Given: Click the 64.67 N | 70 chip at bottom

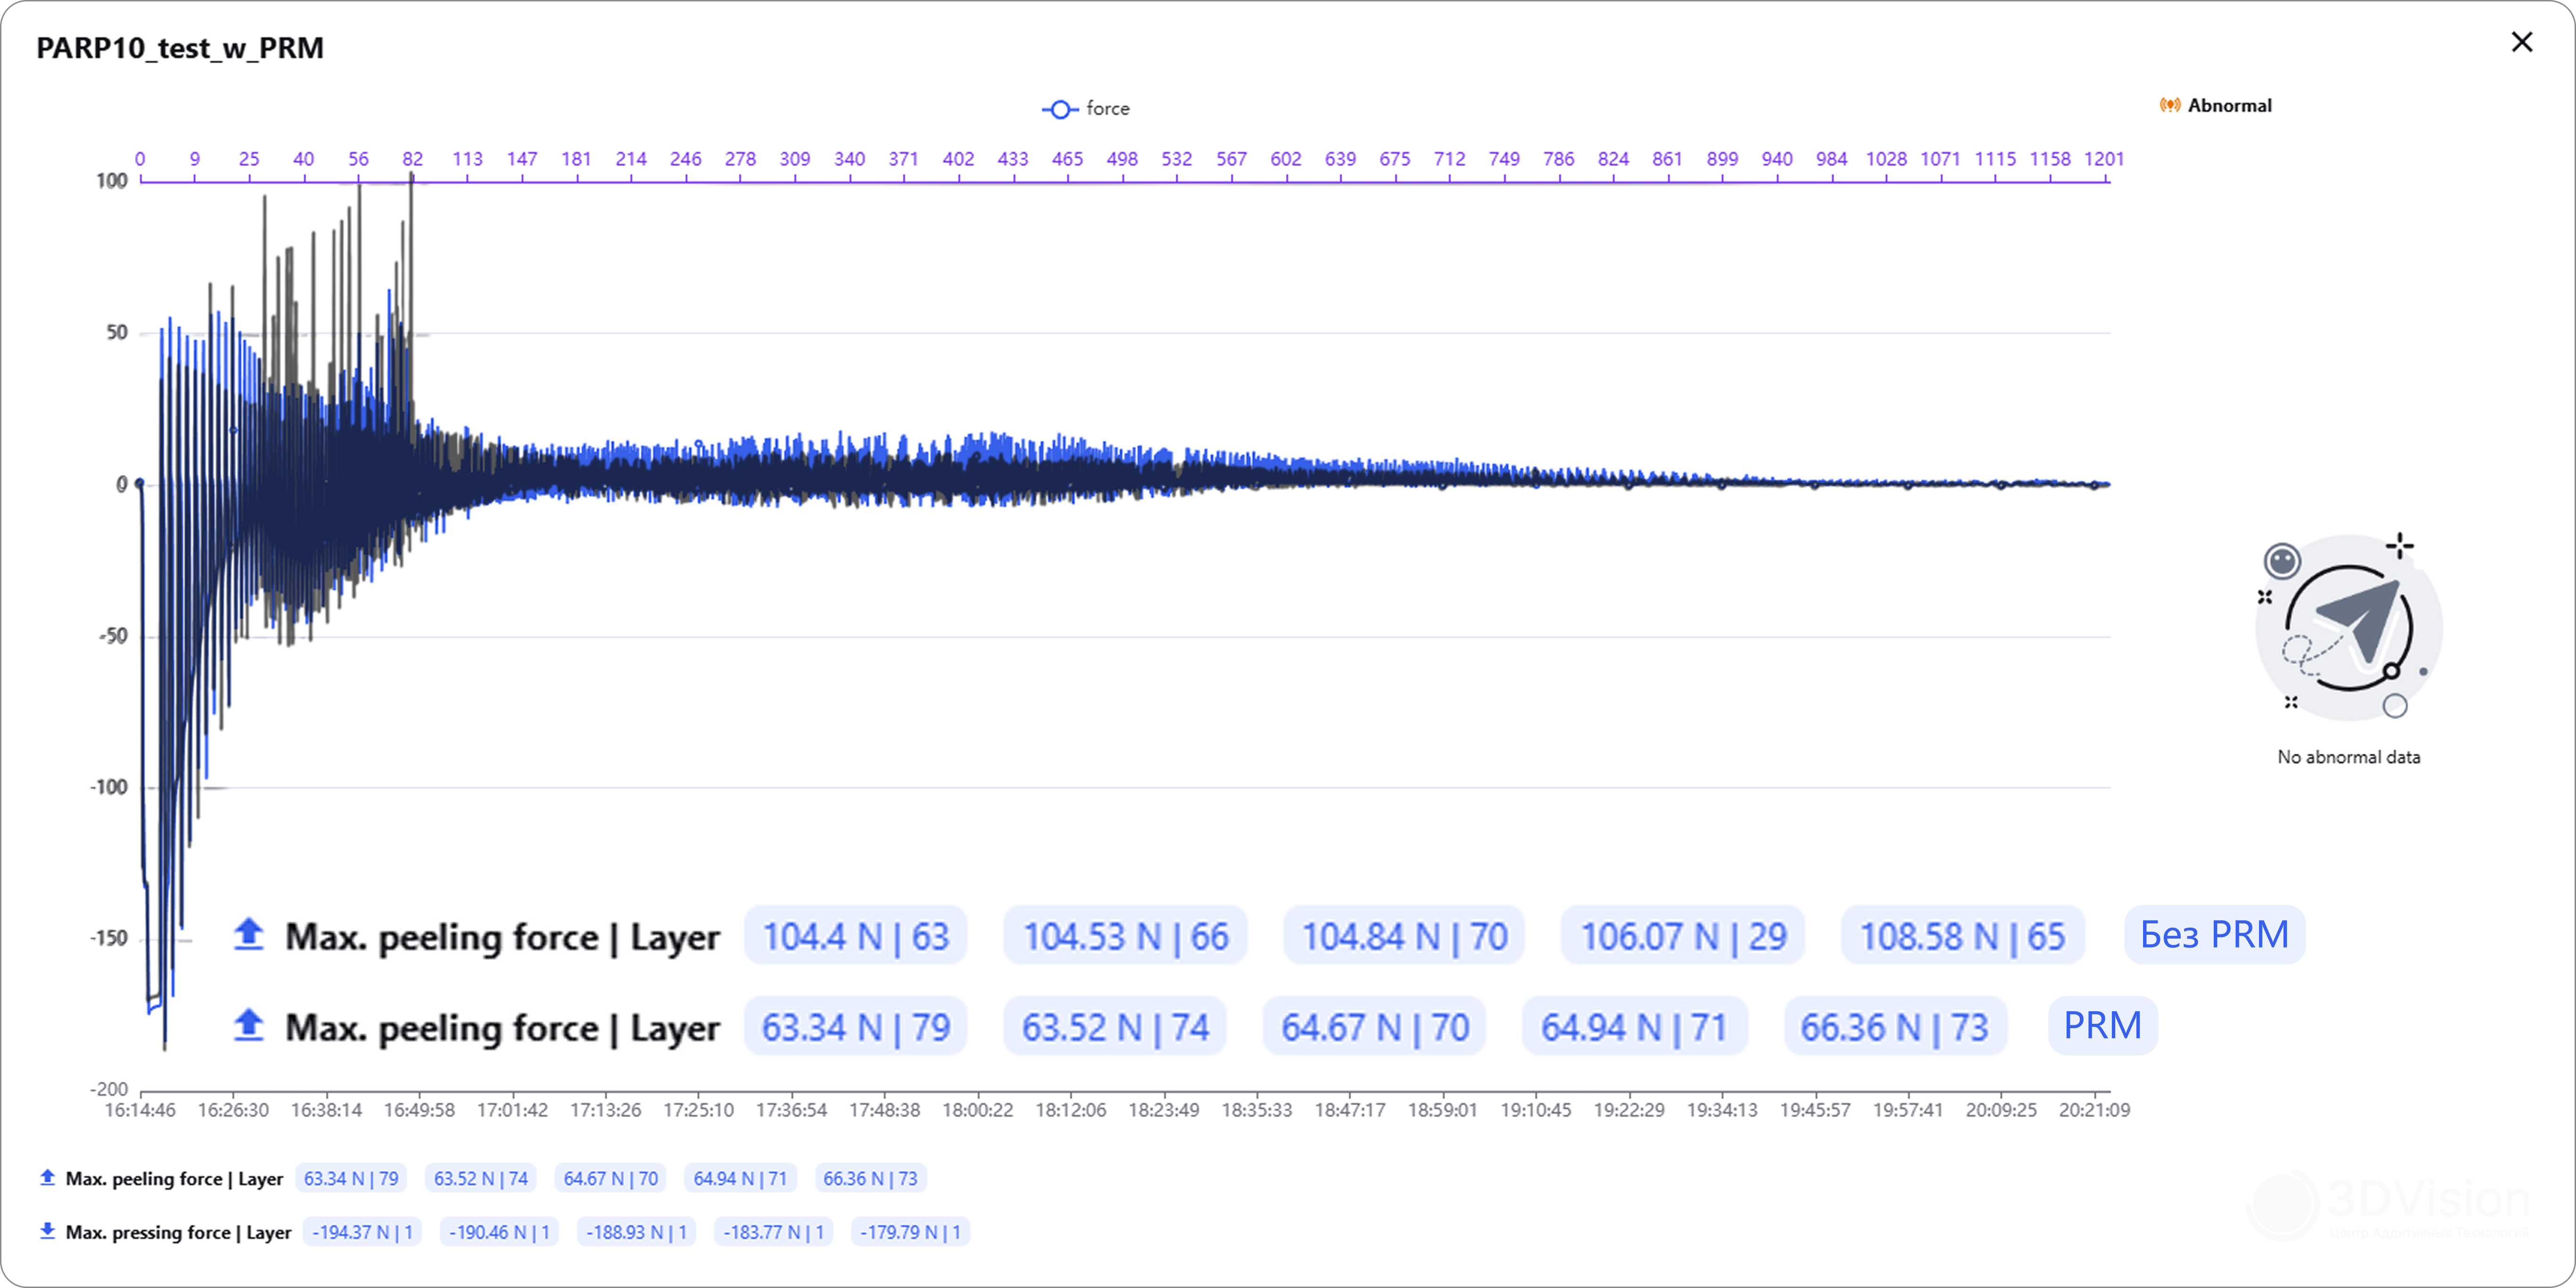Looking at the screenshot, I should tap(611, 1178).
